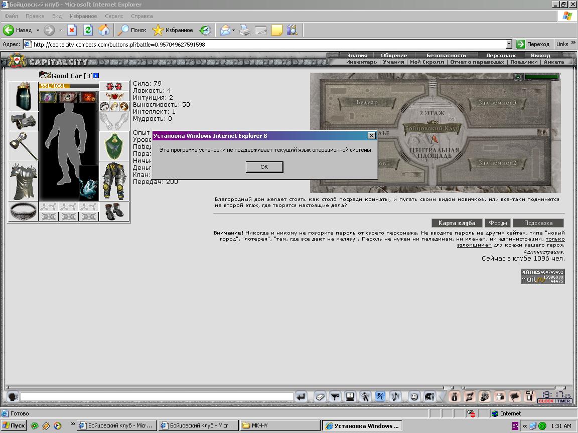Click the chat message input field

pos(157,396)
